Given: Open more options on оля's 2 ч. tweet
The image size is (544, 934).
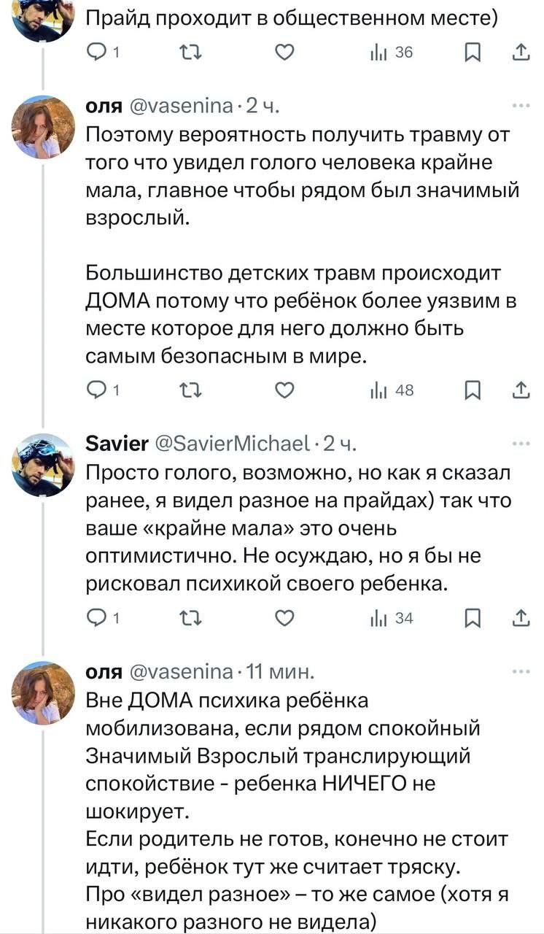Looking at the screenshot, I should pos(520,106).
